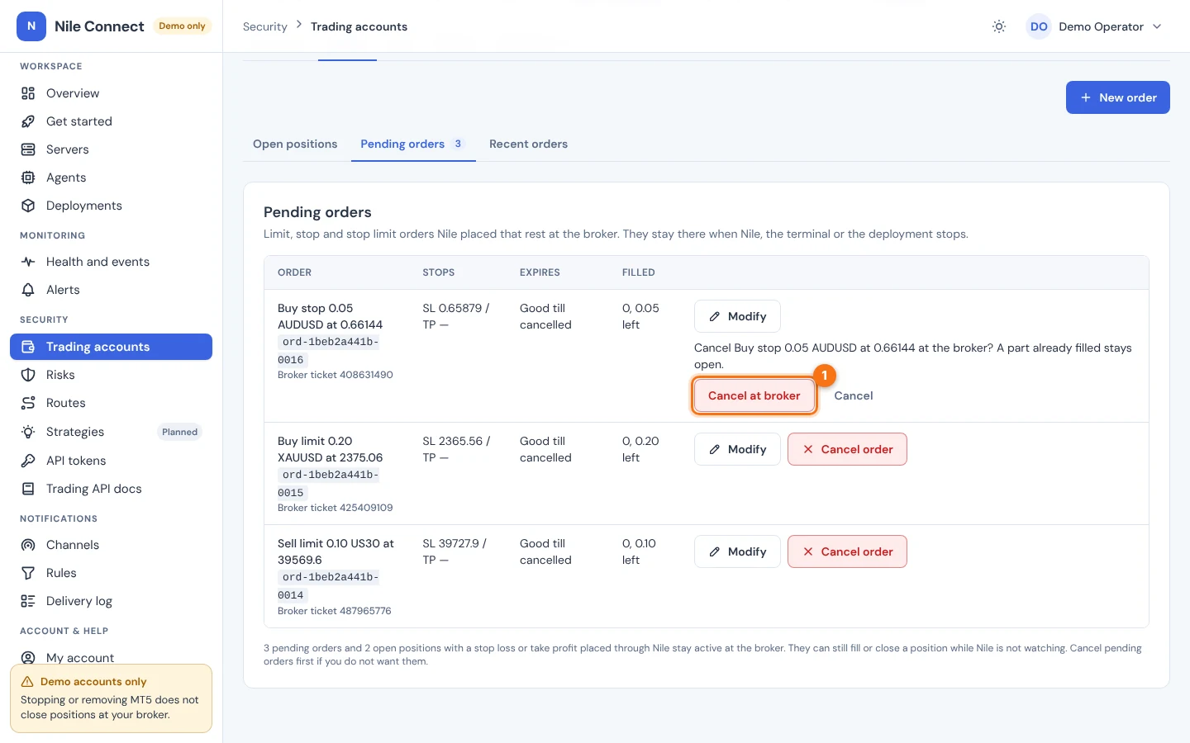Open Alerts bell item

(x=111, y=290)
